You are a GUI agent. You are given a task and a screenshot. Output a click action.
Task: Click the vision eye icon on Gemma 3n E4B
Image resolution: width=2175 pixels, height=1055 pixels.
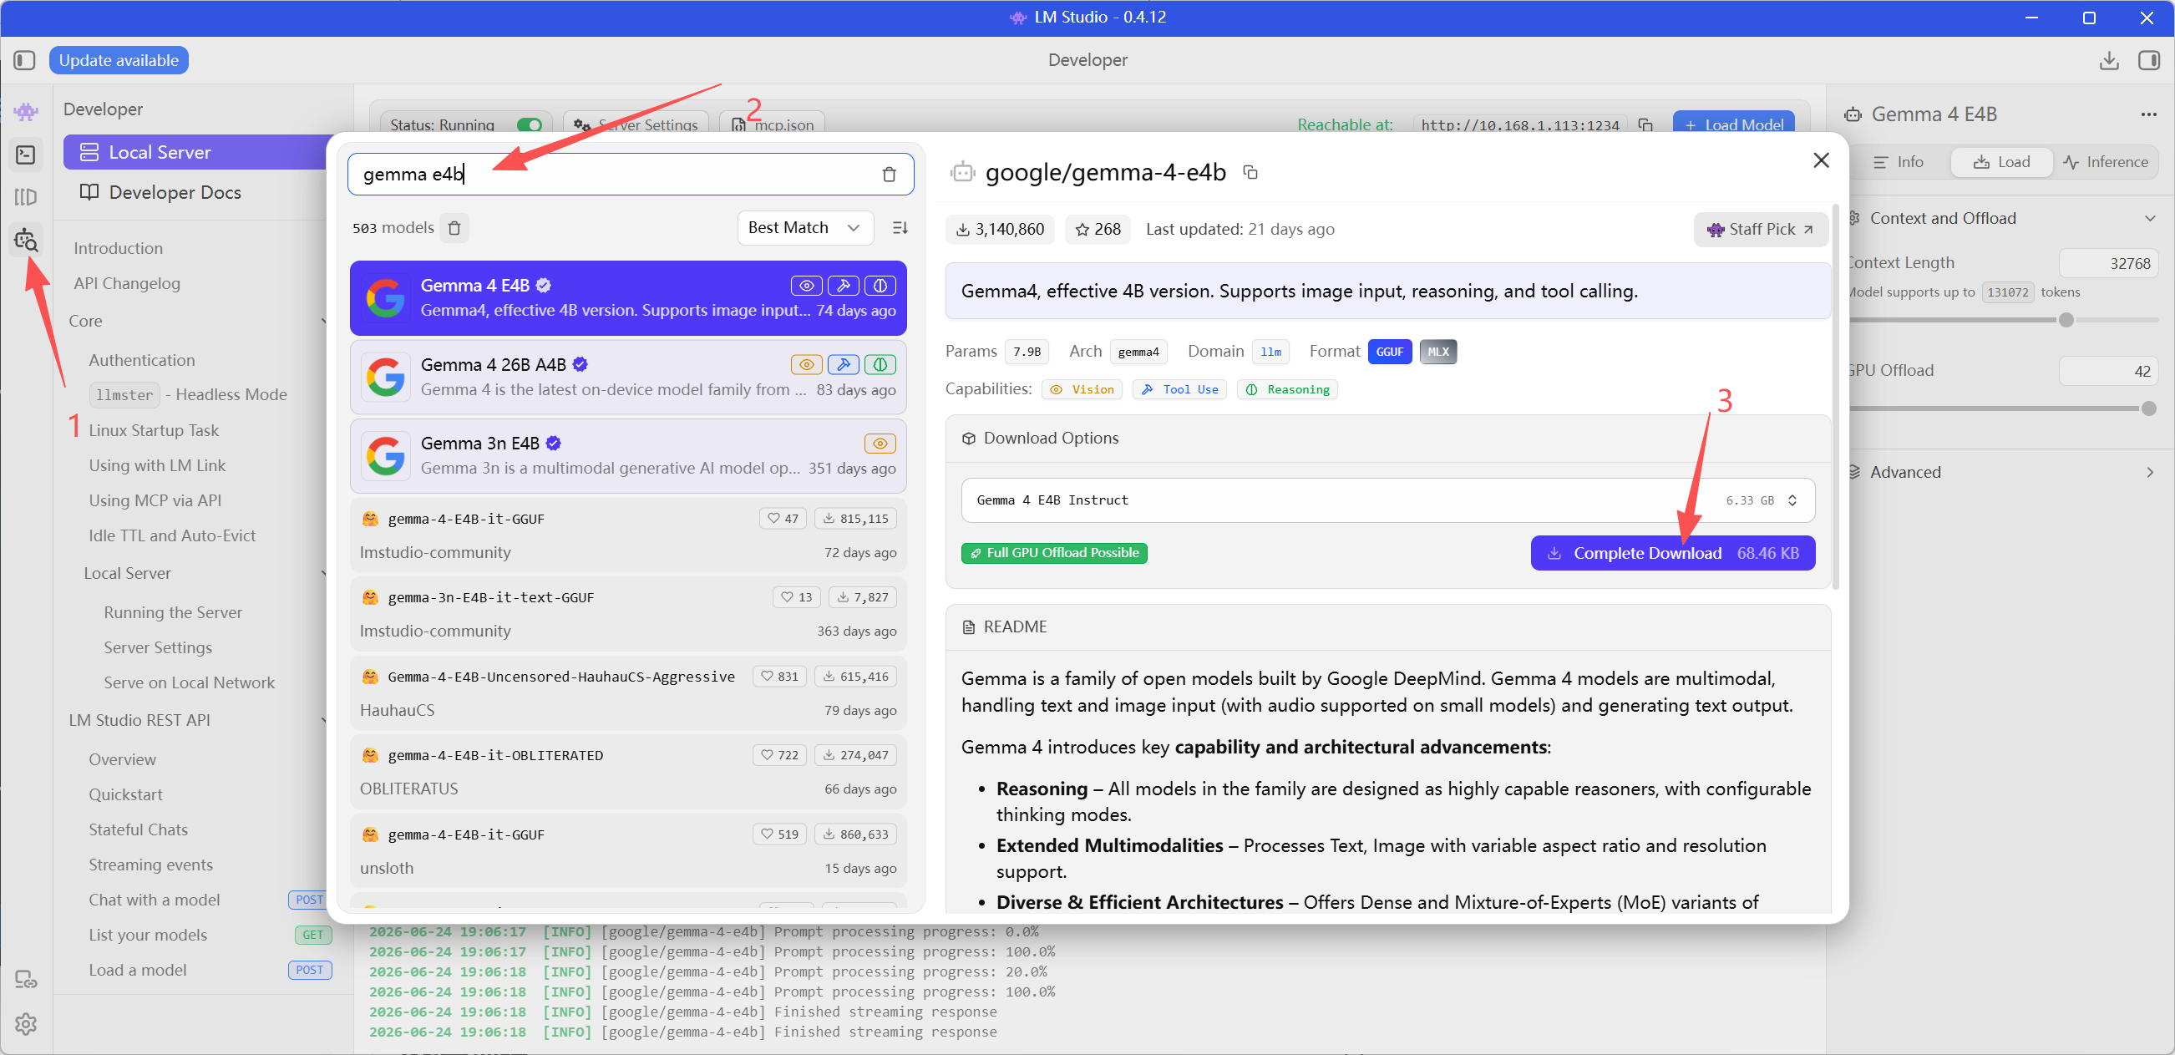point(880,444)
